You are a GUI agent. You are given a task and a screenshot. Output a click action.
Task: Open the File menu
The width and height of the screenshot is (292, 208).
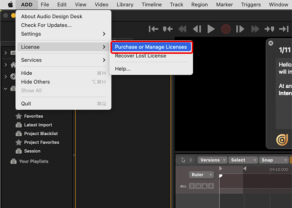click(45, 4)
